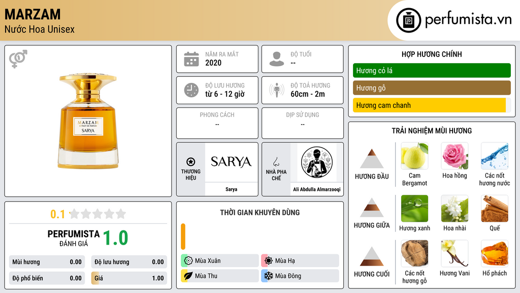
Task: Click the Hương cỏ lá green bar
Action: [432, 70]
